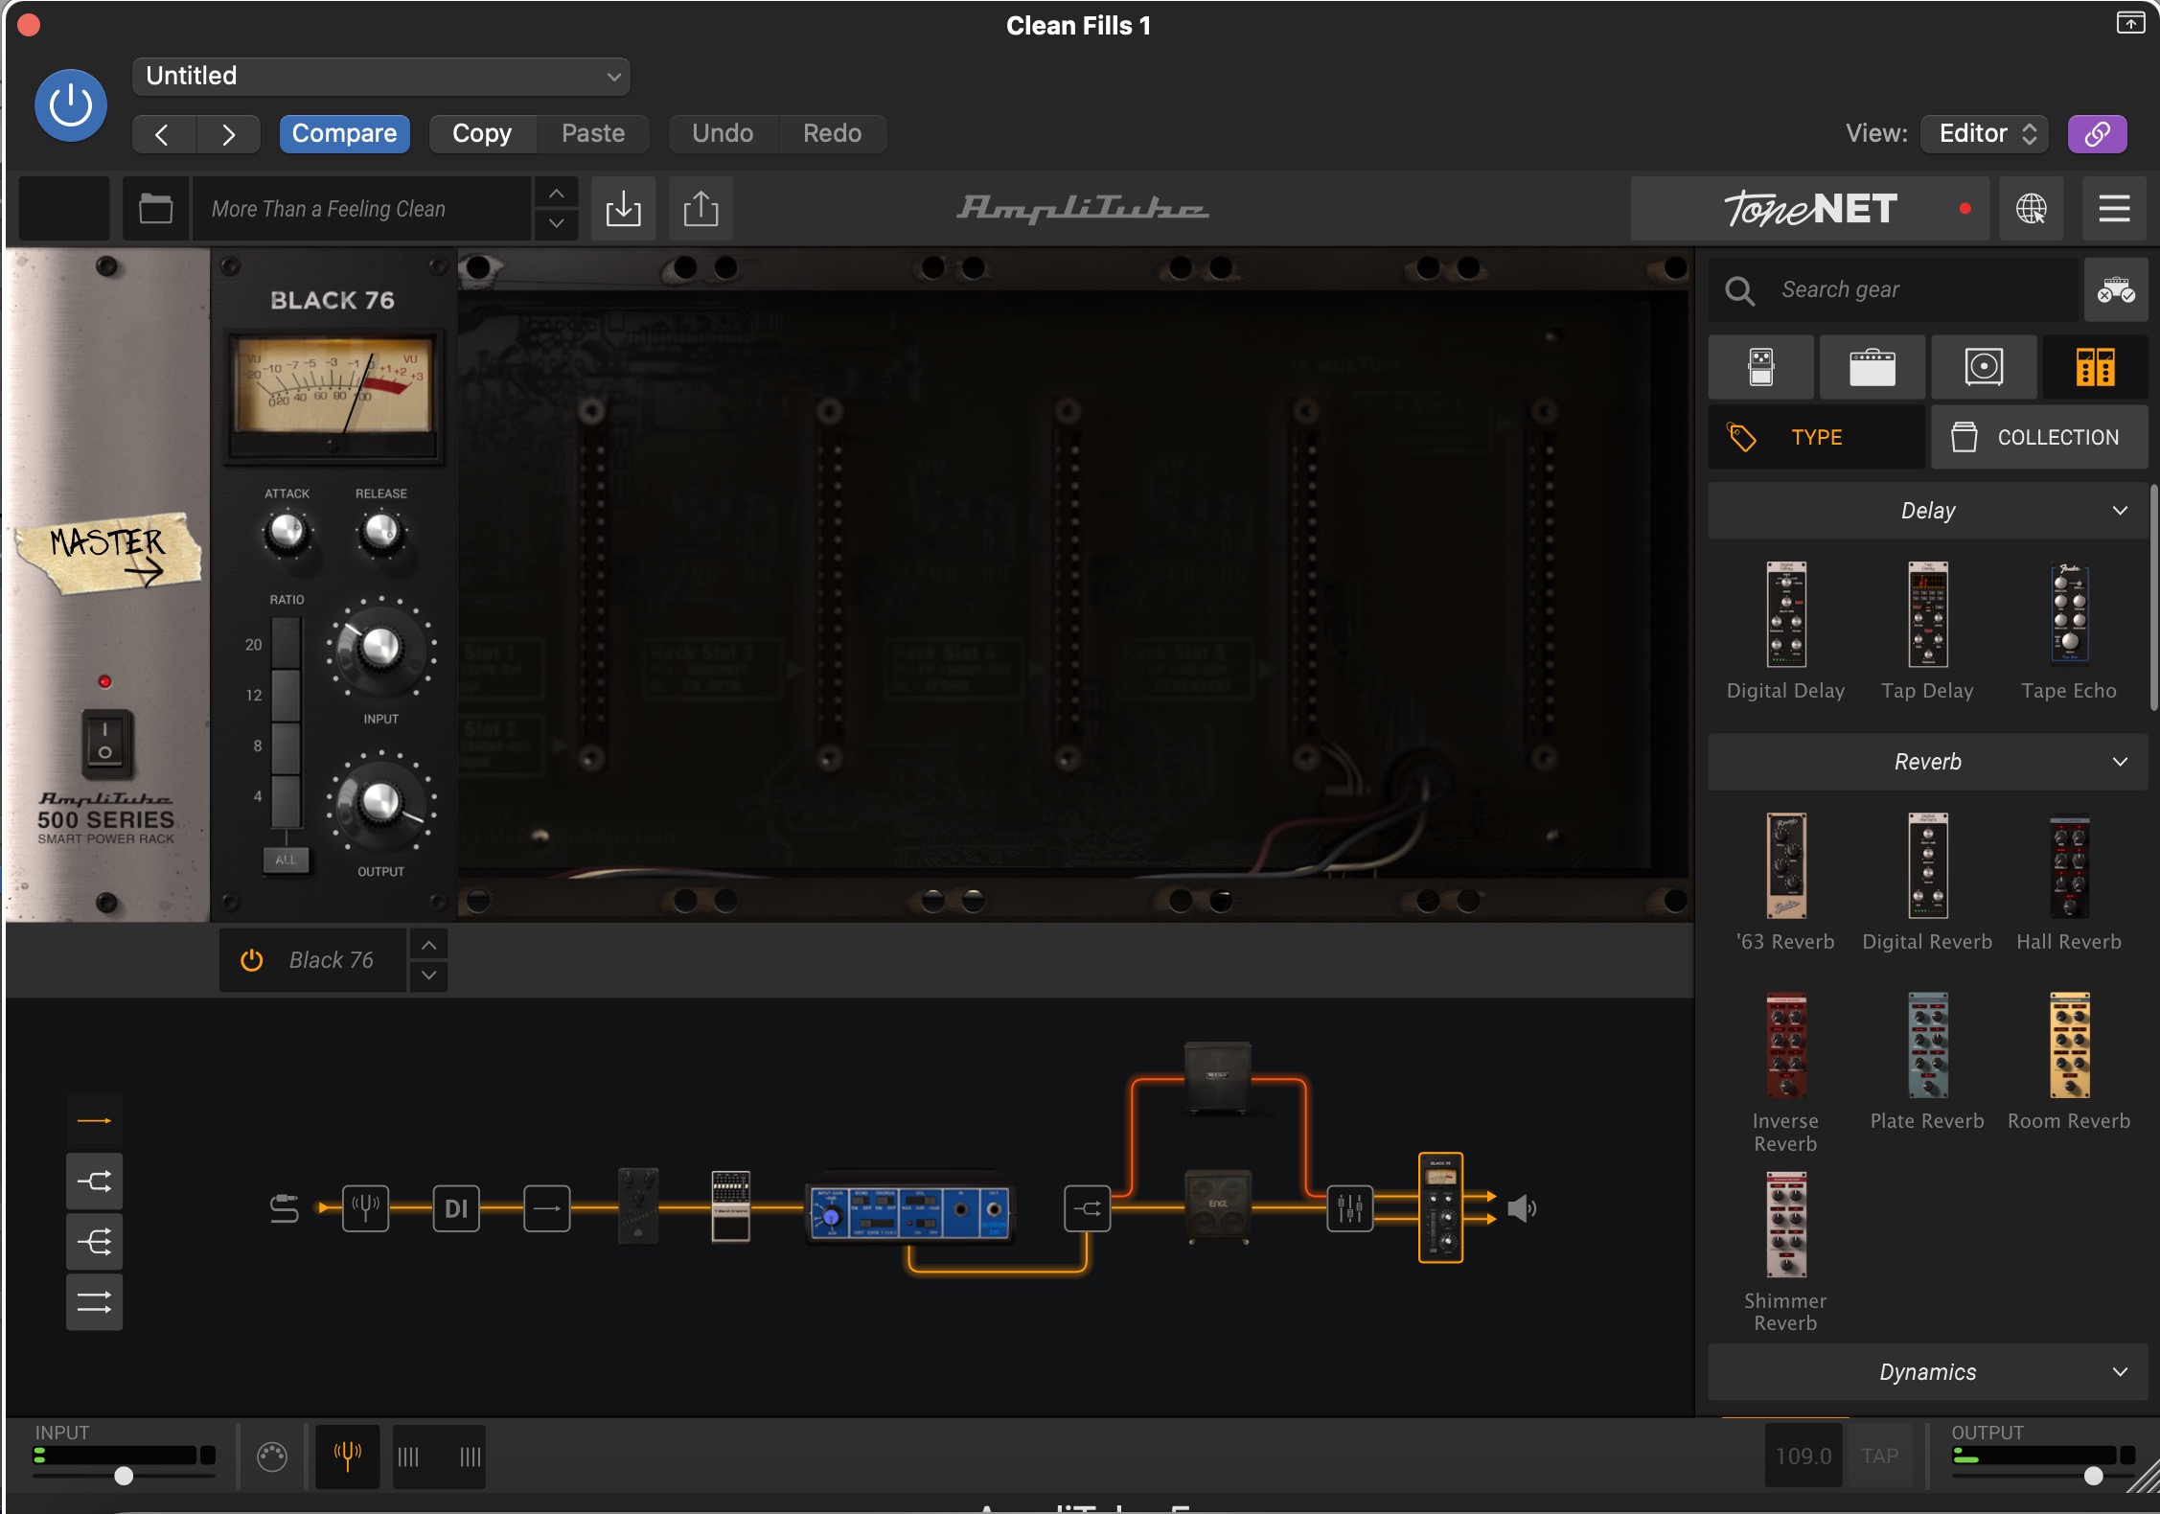This screenshot has width=2160, height=1514.
Task: Click the Redo button
Action: [832, 134]
